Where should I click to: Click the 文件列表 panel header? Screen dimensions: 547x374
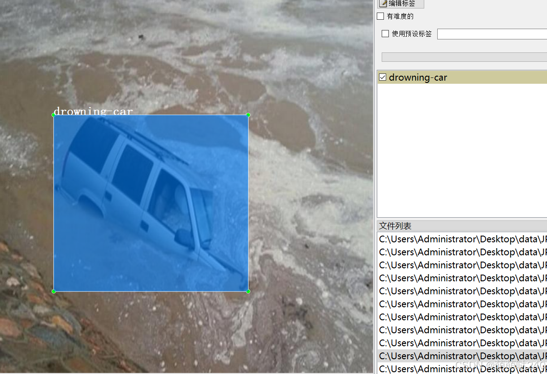(x=462, y=226)
